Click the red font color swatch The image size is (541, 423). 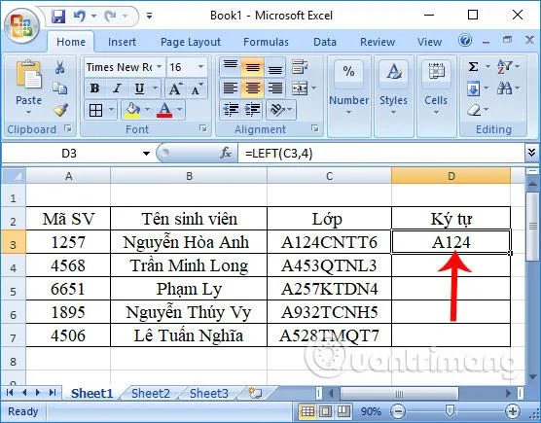[164, 110]
